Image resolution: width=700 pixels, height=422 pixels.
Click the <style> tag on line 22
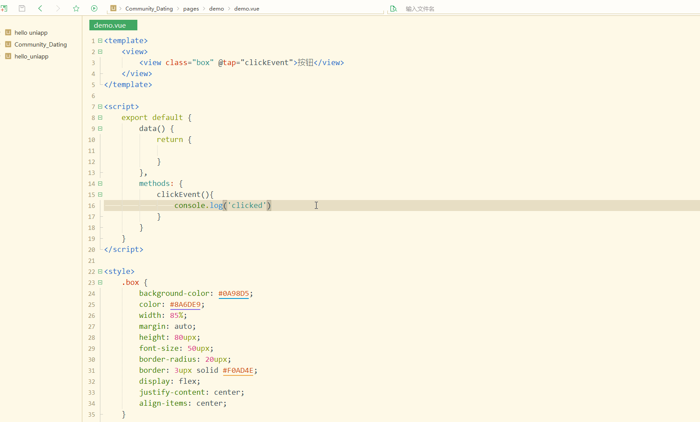(119, 271)
